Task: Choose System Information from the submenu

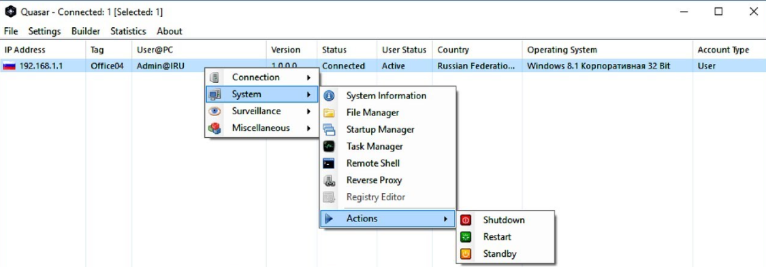Action: pyautogui.click(x=387, y=96)
